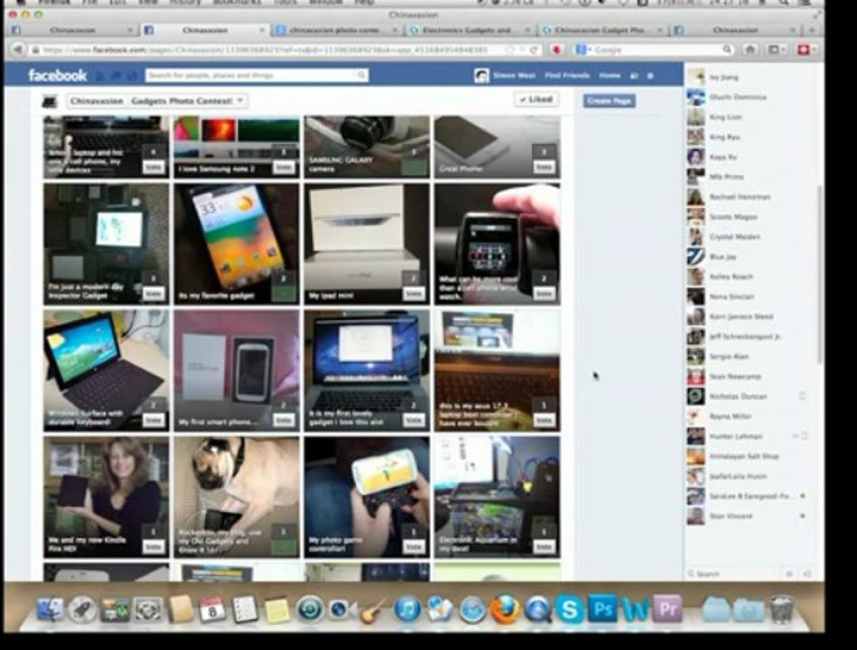Launch Microsoft Word from the dock

click(x=635, y=608)
